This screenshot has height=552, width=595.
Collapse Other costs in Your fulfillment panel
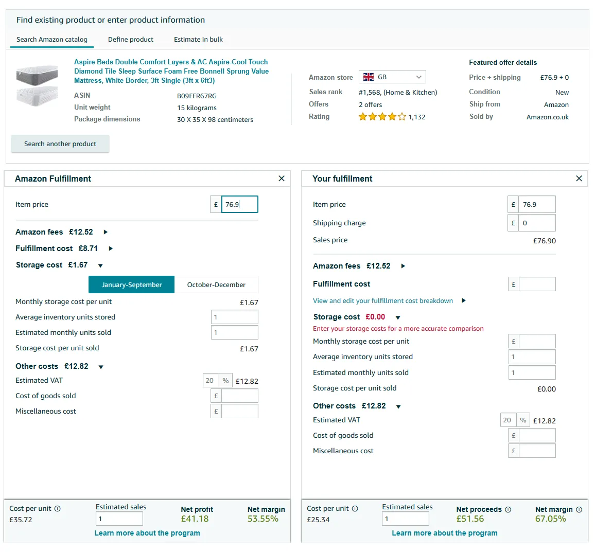(x=398, y=406)
